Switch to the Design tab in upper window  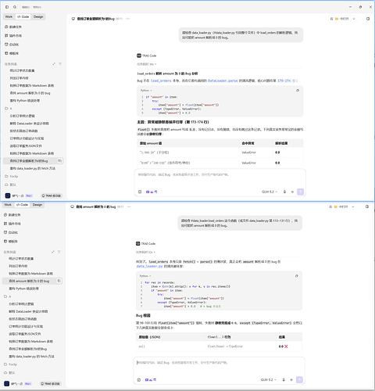coord(38,16)
